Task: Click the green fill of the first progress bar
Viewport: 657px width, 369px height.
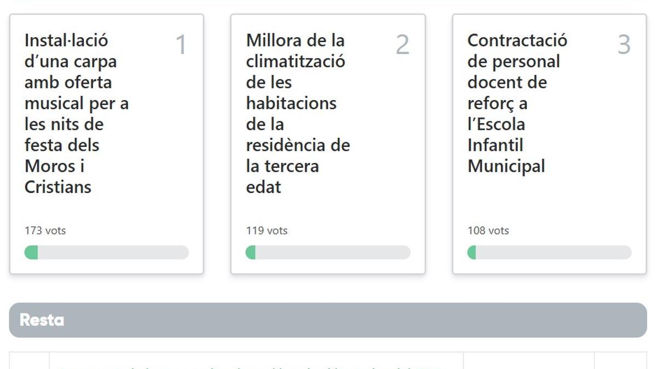Action: [31, 253]
